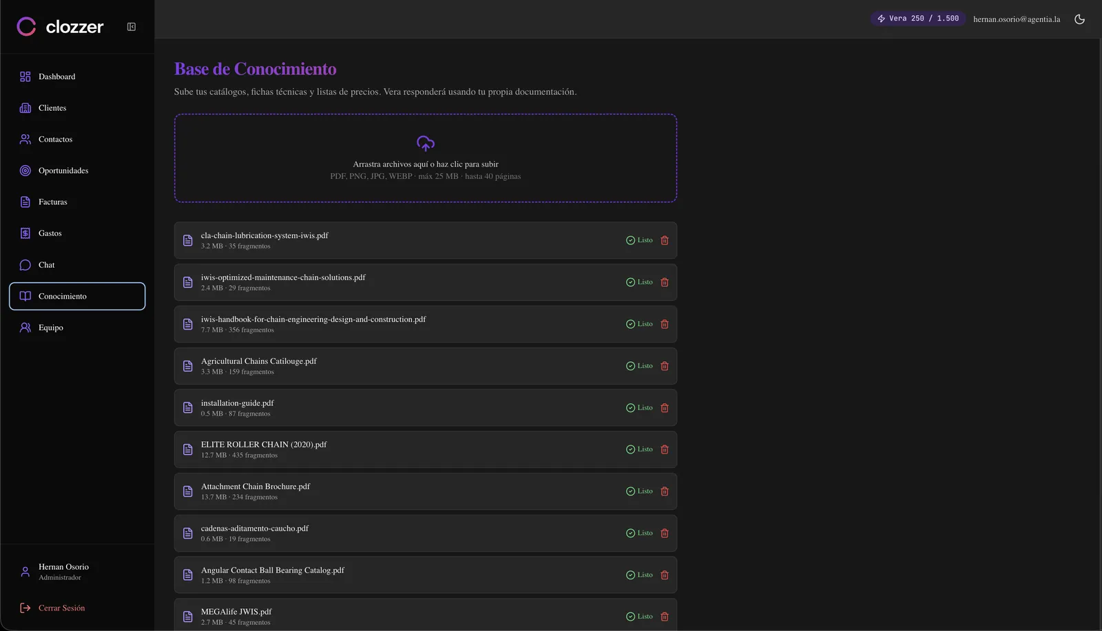The width and height of the screenshot is (1102, 631).
Task: Go to Oportunidades target icon
Action: (25, 171)
